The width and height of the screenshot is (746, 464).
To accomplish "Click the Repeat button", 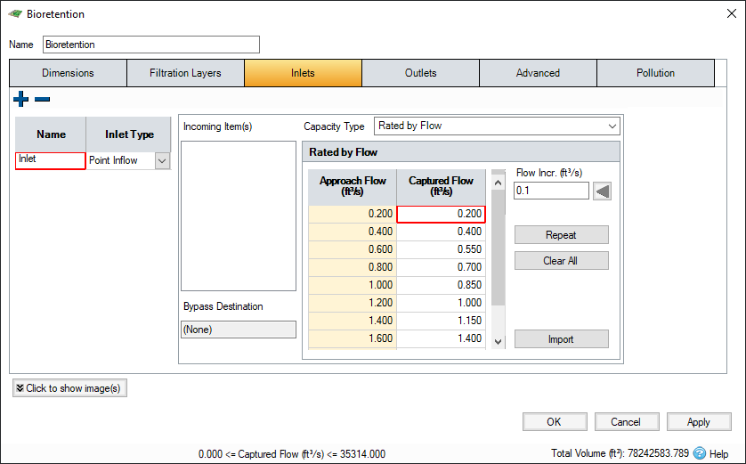I will click(x=562, y=234).
